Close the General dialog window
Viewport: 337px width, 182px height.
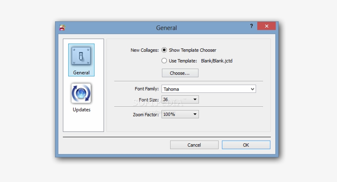[x=266, y=26]
